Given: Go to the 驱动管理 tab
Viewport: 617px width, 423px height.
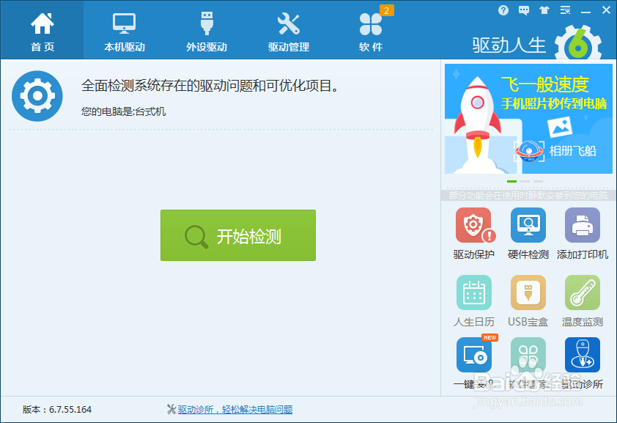Looking at the screenshot, I should 289,29.
